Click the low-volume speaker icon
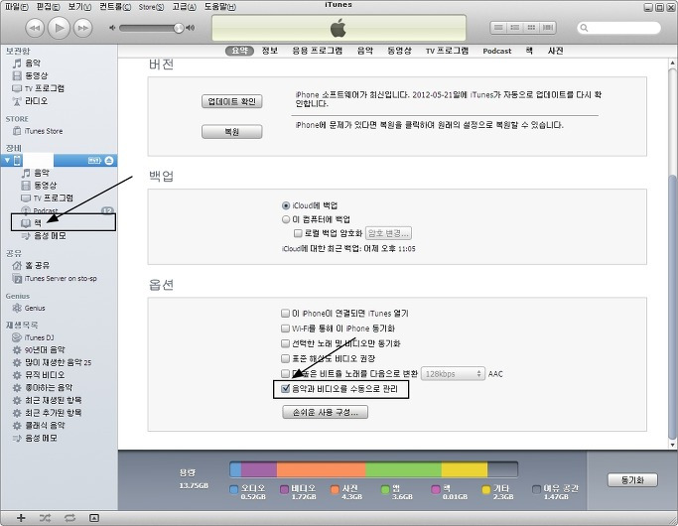The height and width of the screenshot is (526, 678). pyautogui.click(x=112, y=28)
